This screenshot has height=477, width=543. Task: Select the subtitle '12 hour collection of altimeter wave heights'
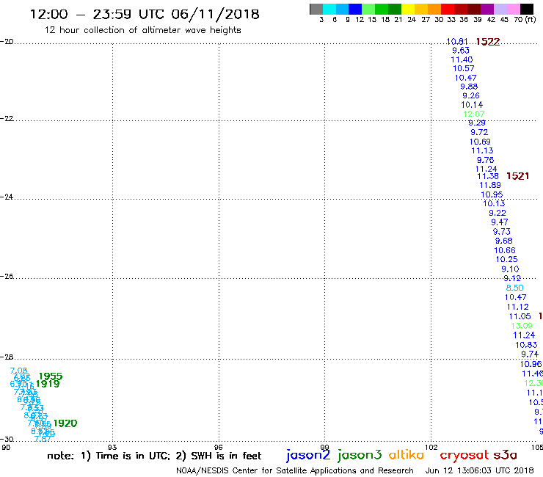click(142, 30)
